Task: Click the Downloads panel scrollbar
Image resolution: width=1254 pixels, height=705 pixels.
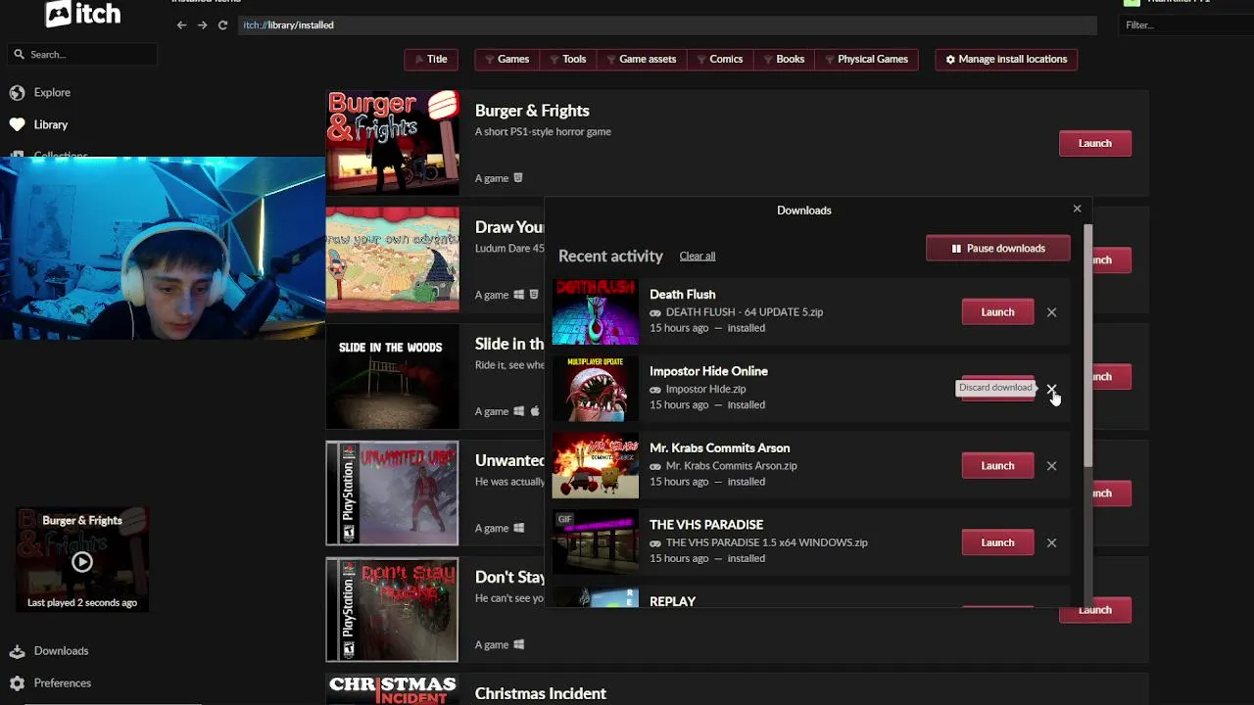Action: [x=1087, y=346]
